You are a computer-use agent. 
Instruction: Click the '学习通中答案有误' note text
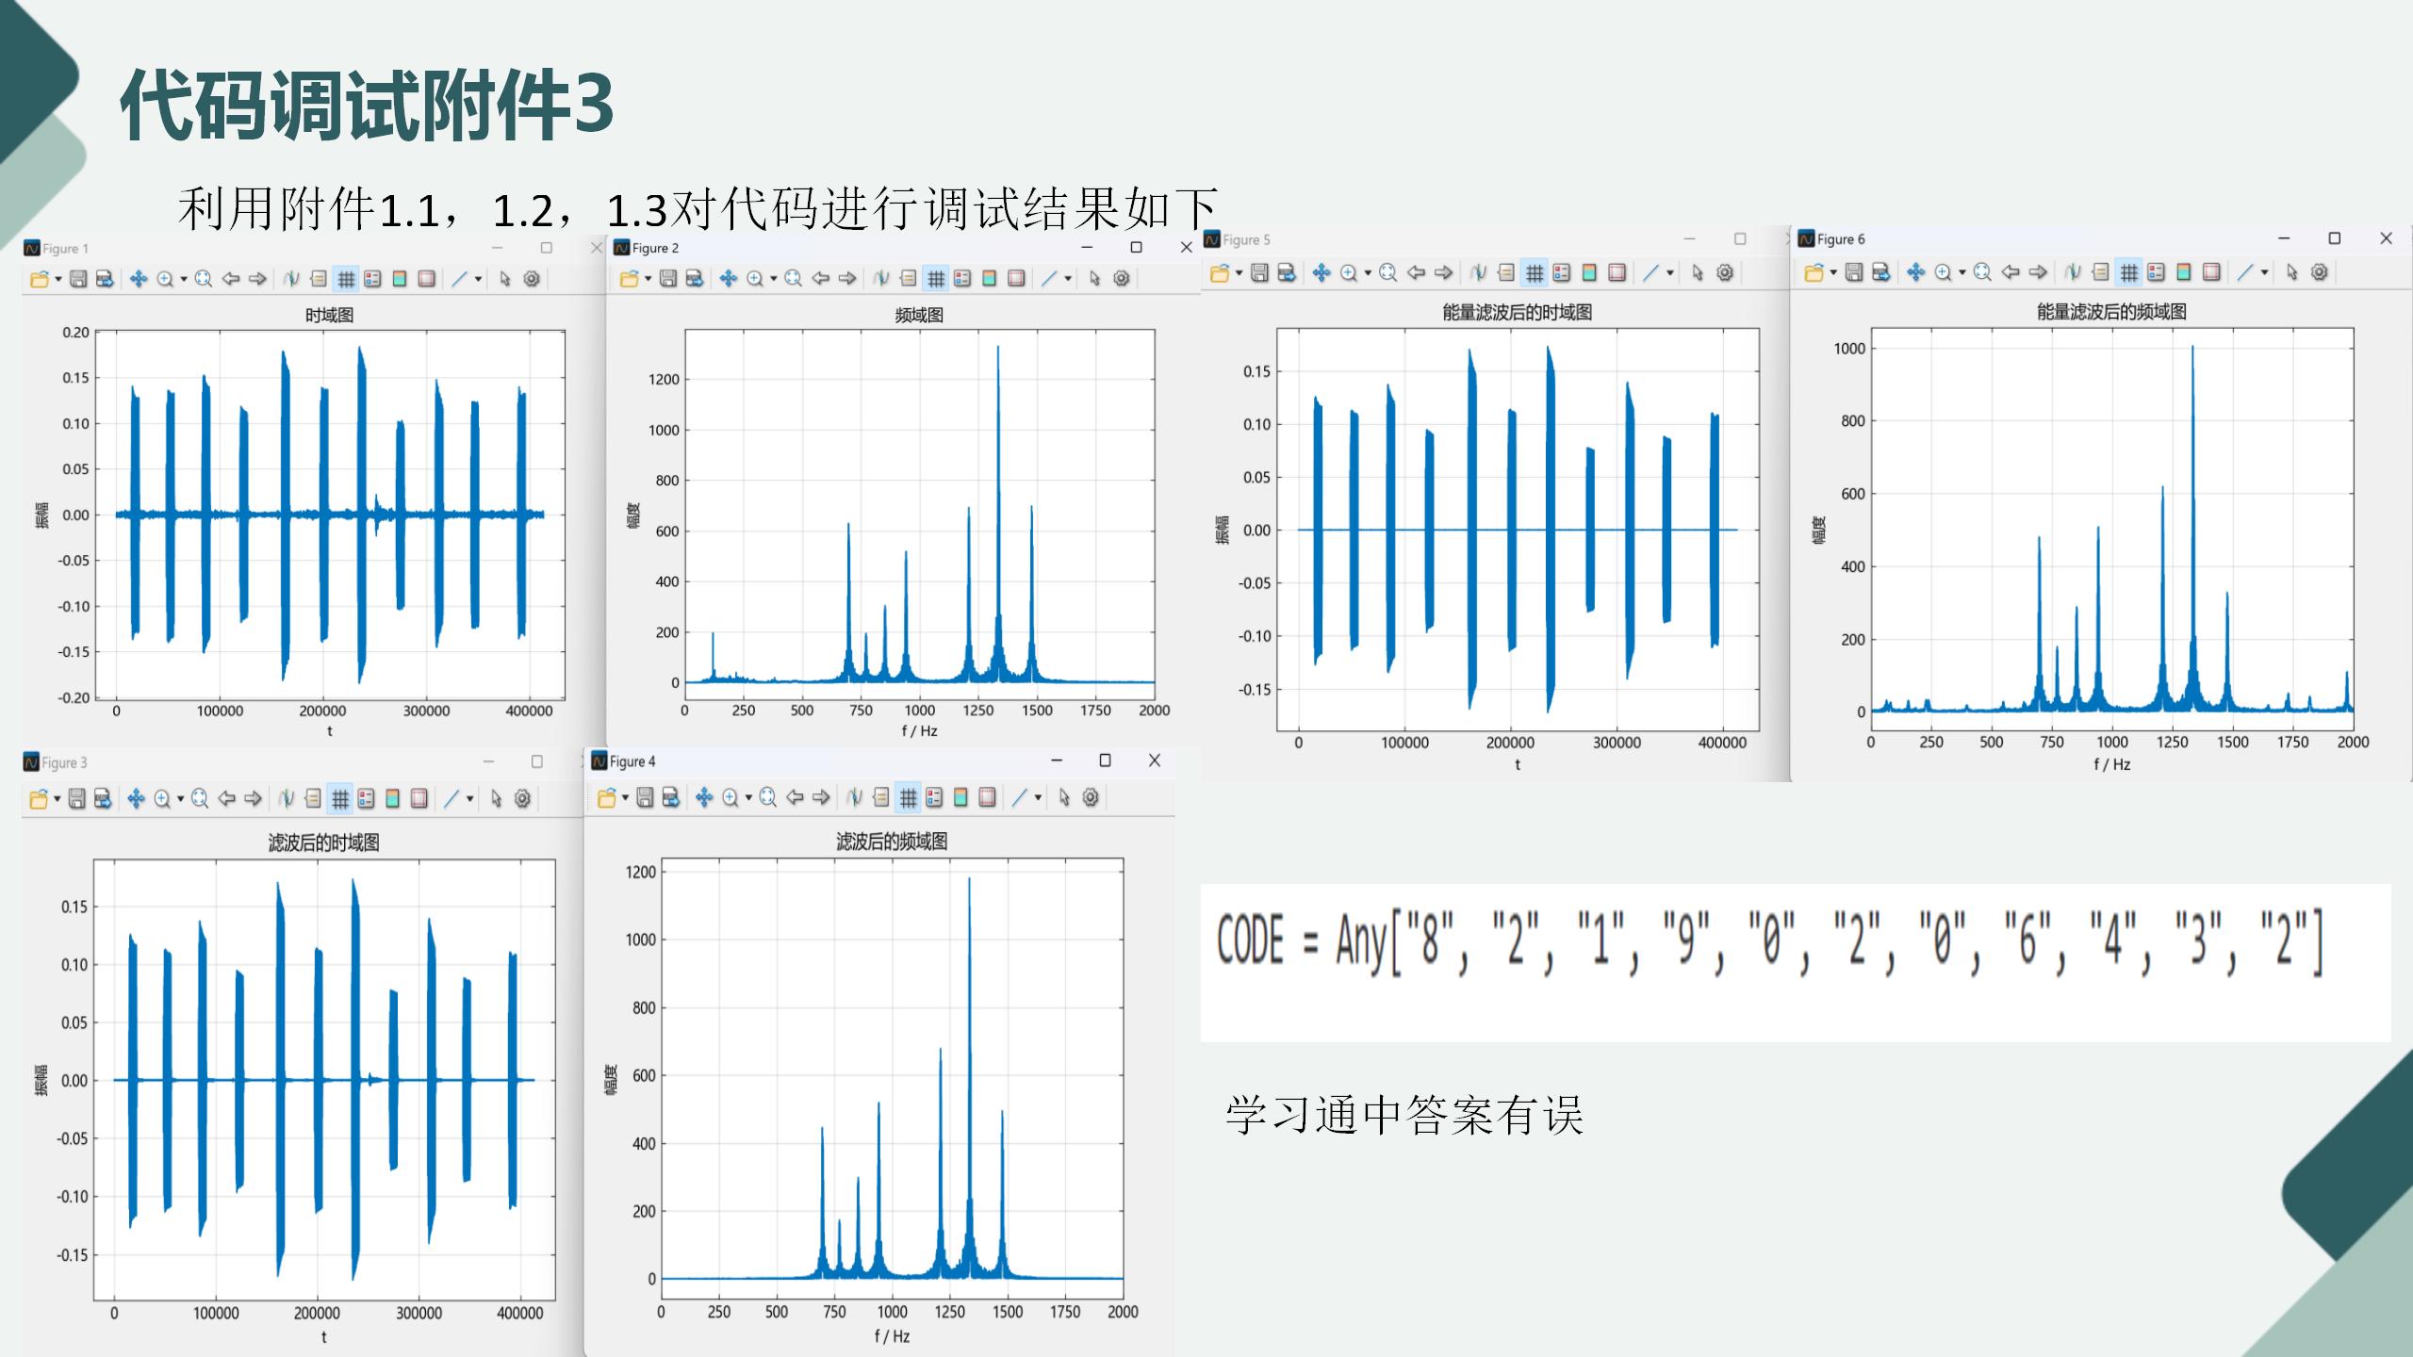(x=1404, y=1116)
